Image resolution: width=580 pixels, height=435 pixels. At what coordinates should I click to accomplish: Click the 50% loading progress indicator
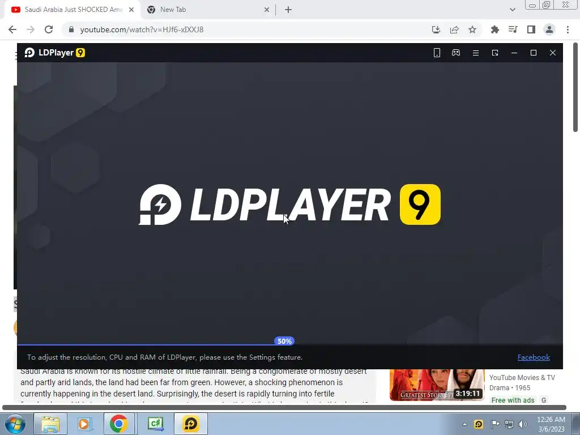click(x=284, y=341)
